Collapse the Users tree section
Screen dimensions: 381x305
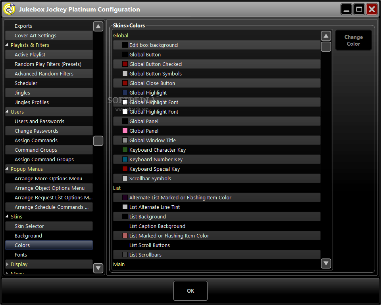pos(7,111)
